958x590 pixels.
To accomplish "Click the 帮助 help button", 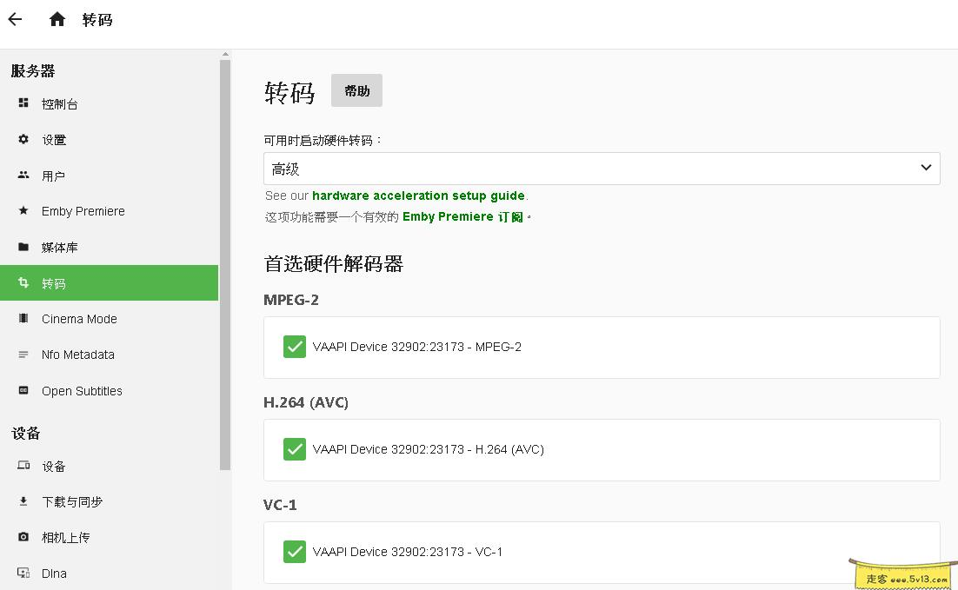I will pos(356,90).
